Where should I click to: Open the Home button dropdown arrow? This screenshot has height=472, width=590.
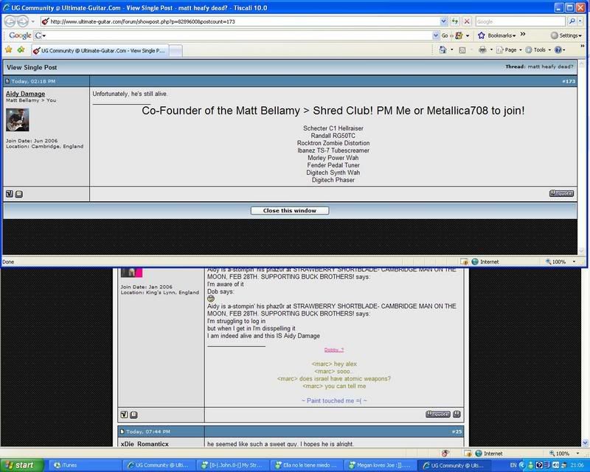(x=451, y=49)
